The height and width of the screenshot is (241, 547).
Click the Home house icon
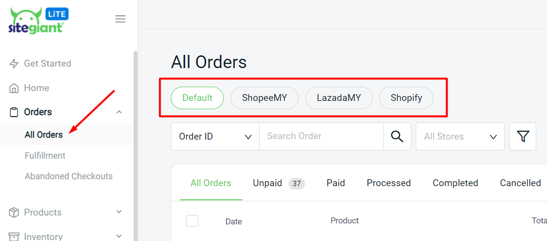pyautogui.click(x=14, y=88)
